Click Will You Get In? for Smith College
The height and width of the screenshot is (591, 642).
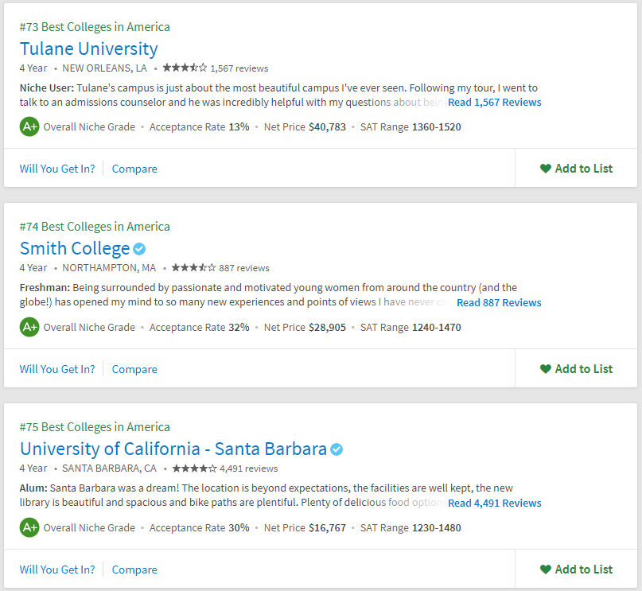click(57, 369)
